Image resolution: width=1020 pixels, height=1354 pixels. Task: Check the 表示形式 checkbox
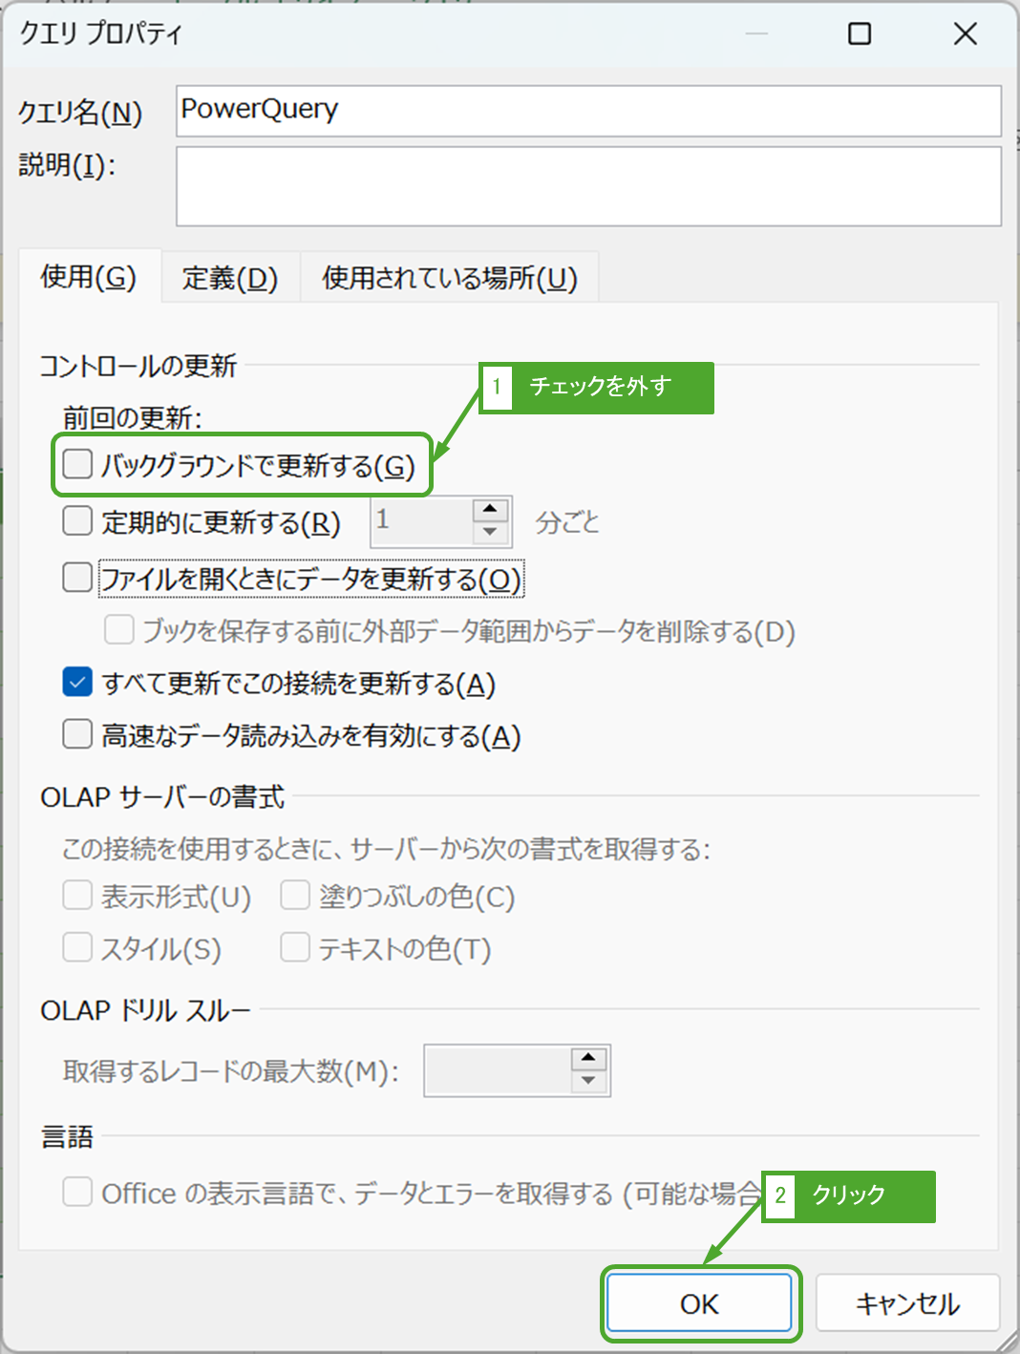click(x=76, y=895)
